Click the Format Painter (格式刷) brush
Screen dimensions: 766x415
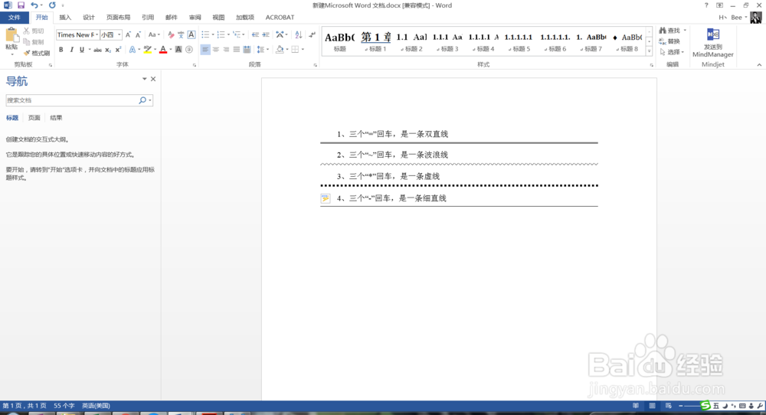26,53
